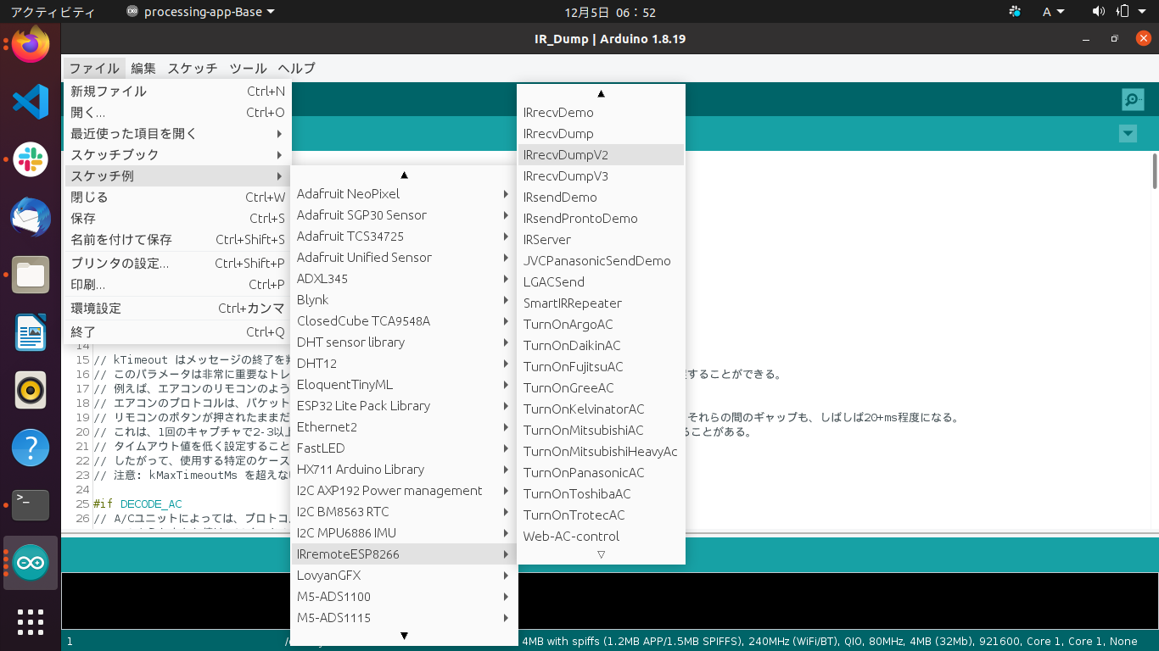This screenshot has height=651, width=1159.
Task: Open the ファイル menu
Action: (94, 69)
